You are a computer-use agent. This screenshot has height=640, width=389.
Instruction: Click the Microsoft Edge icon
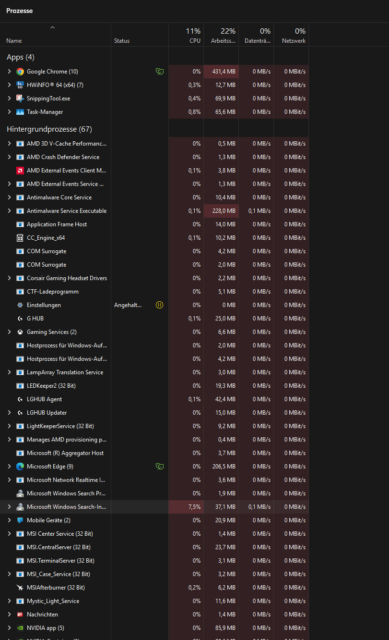[20, 467]
